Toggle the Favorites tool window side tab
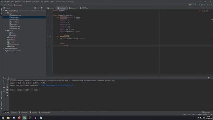The image size is (213, 120). (x=1, y=105)
